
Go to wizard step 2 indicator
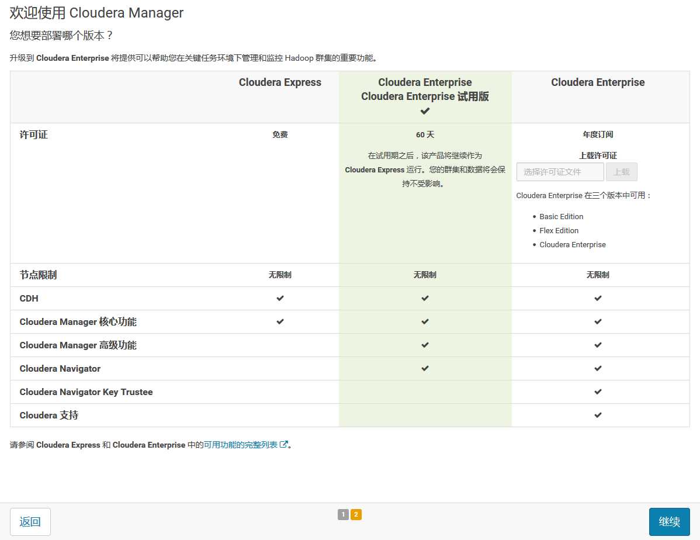point(356,514)
